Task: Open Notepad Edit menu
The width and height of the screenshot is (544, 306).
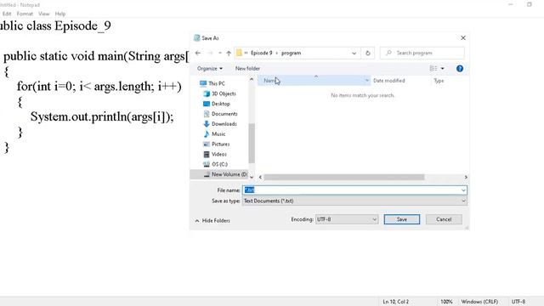Action: point(7,14)
